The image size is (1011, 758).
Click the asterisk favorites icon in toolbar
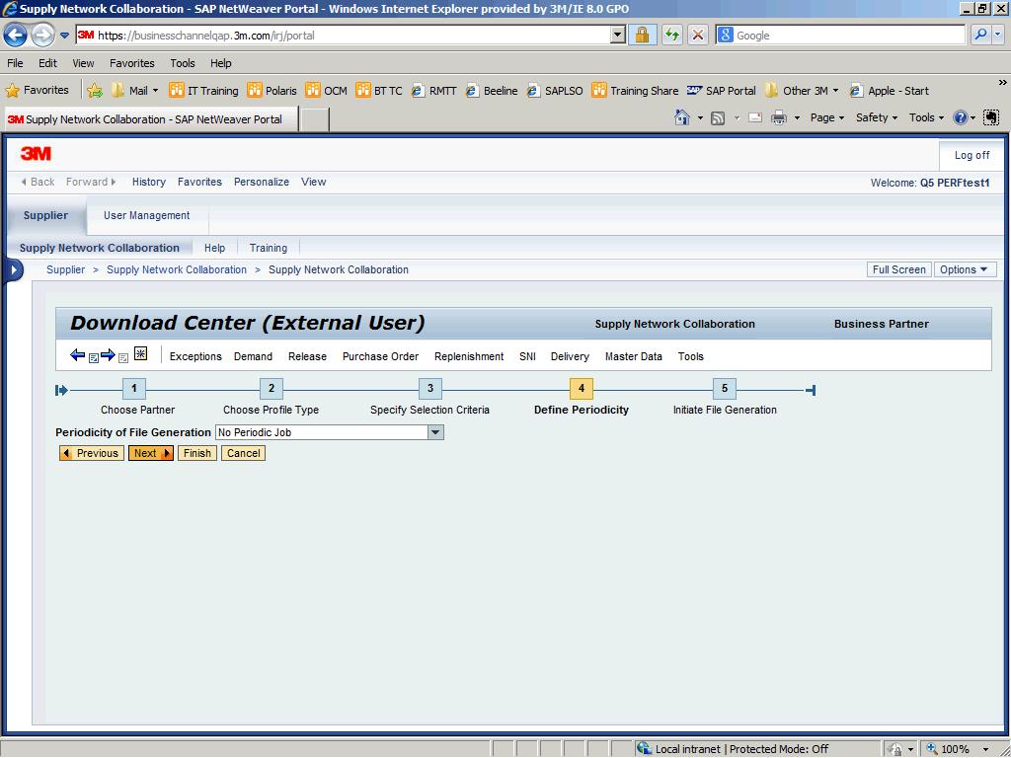[x=140, y=353]
